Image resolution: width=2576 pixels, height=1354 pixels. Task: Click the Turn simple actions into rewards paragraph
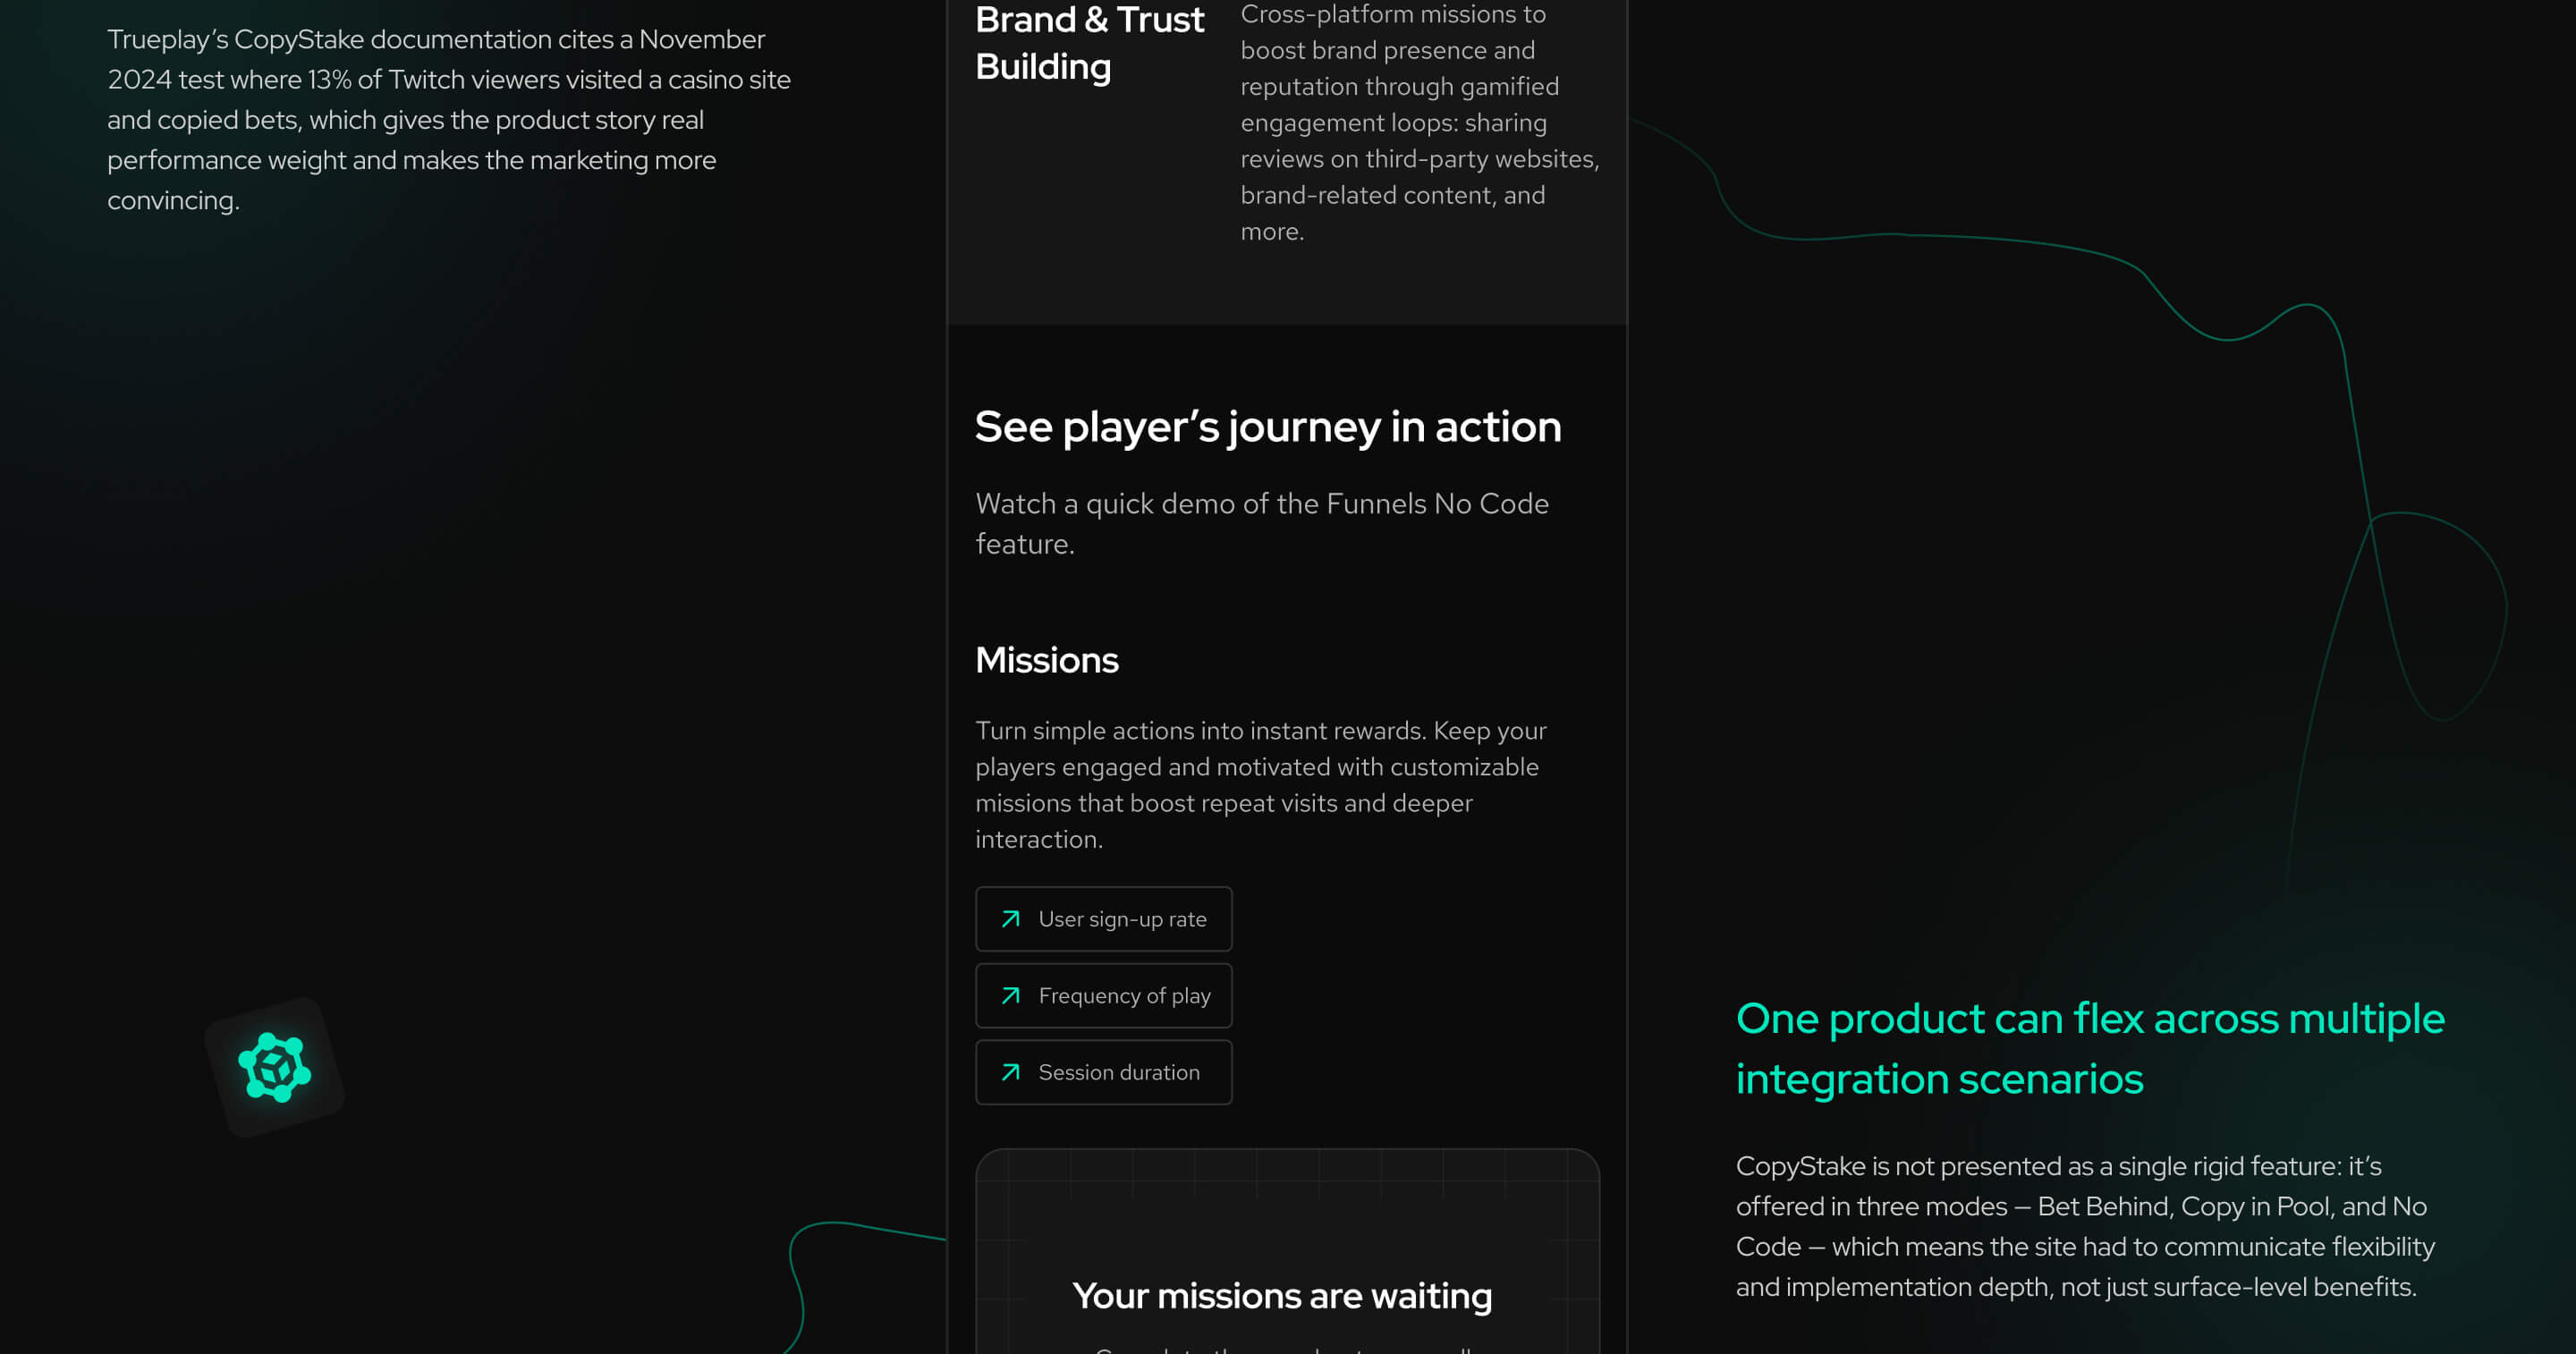coord(1261,785)
